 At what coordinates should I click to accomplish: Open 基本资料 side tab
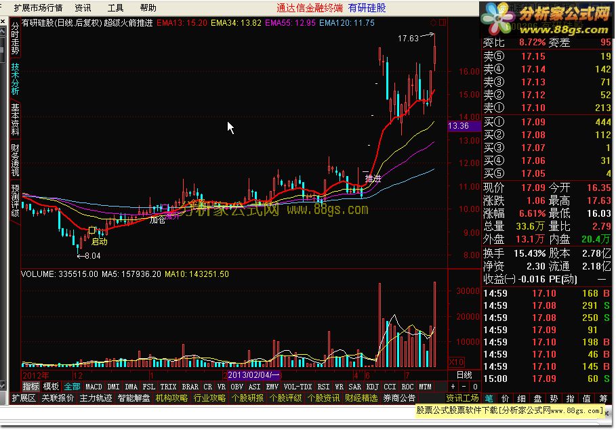pos(15,119)
